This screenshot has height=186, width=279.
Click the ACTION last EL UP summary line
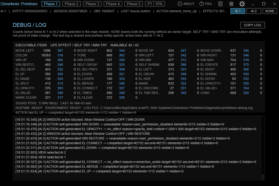pyautogui.click(x=76, y=113)
